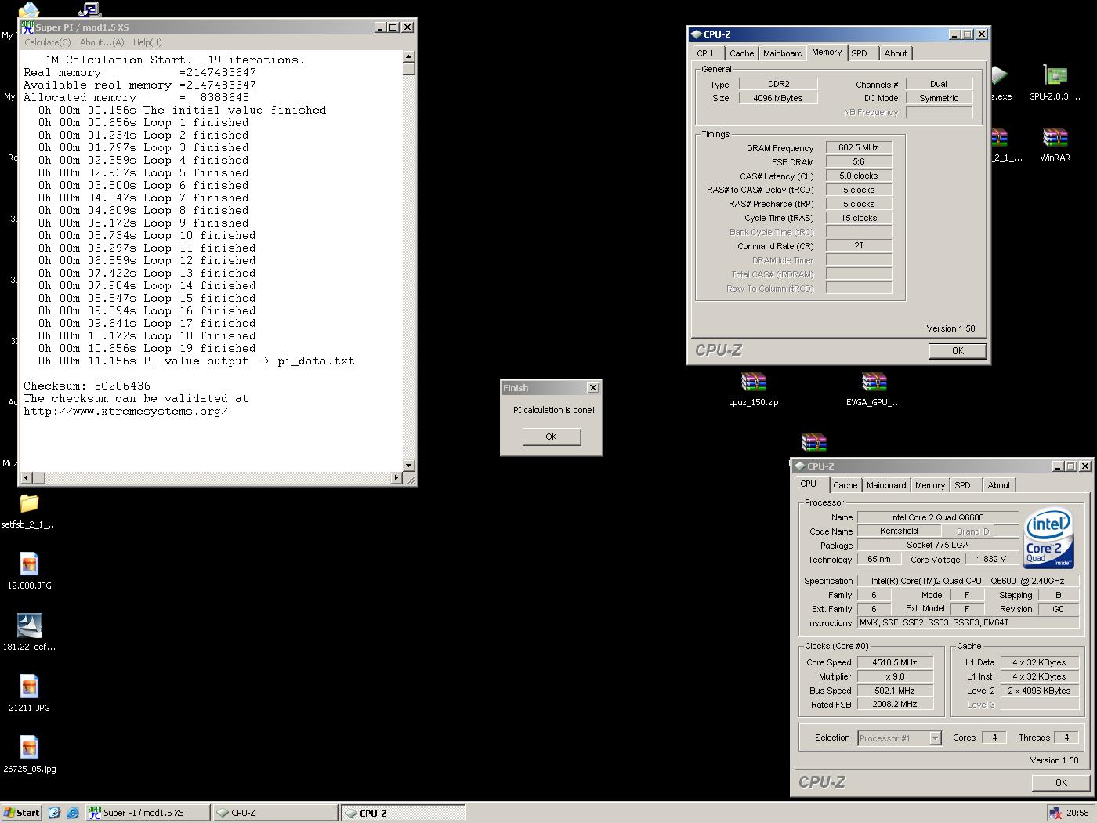The height and width of the screenshot is (823, 1097).
Task: Open the About...(A) menu in Super PI
Action: pyautogui.click(x=102, y=42)
